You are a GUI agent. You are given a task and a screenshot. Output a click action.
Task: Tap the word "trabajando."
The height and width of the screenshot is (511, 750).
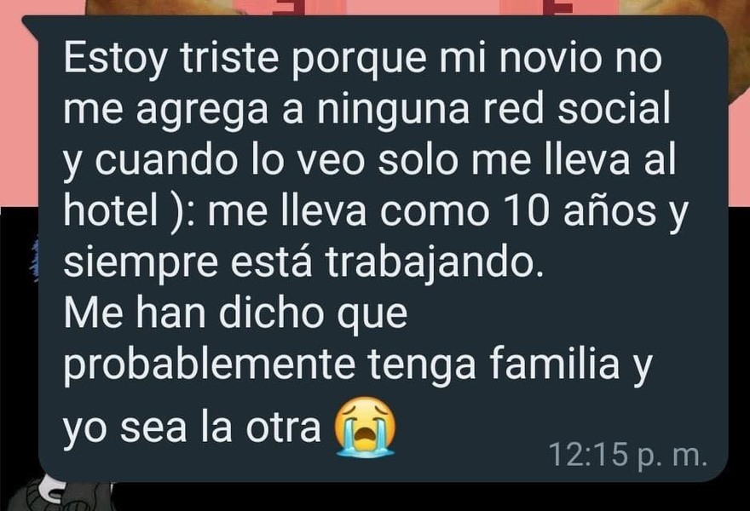pyautogui.click(x=435, y=264)
